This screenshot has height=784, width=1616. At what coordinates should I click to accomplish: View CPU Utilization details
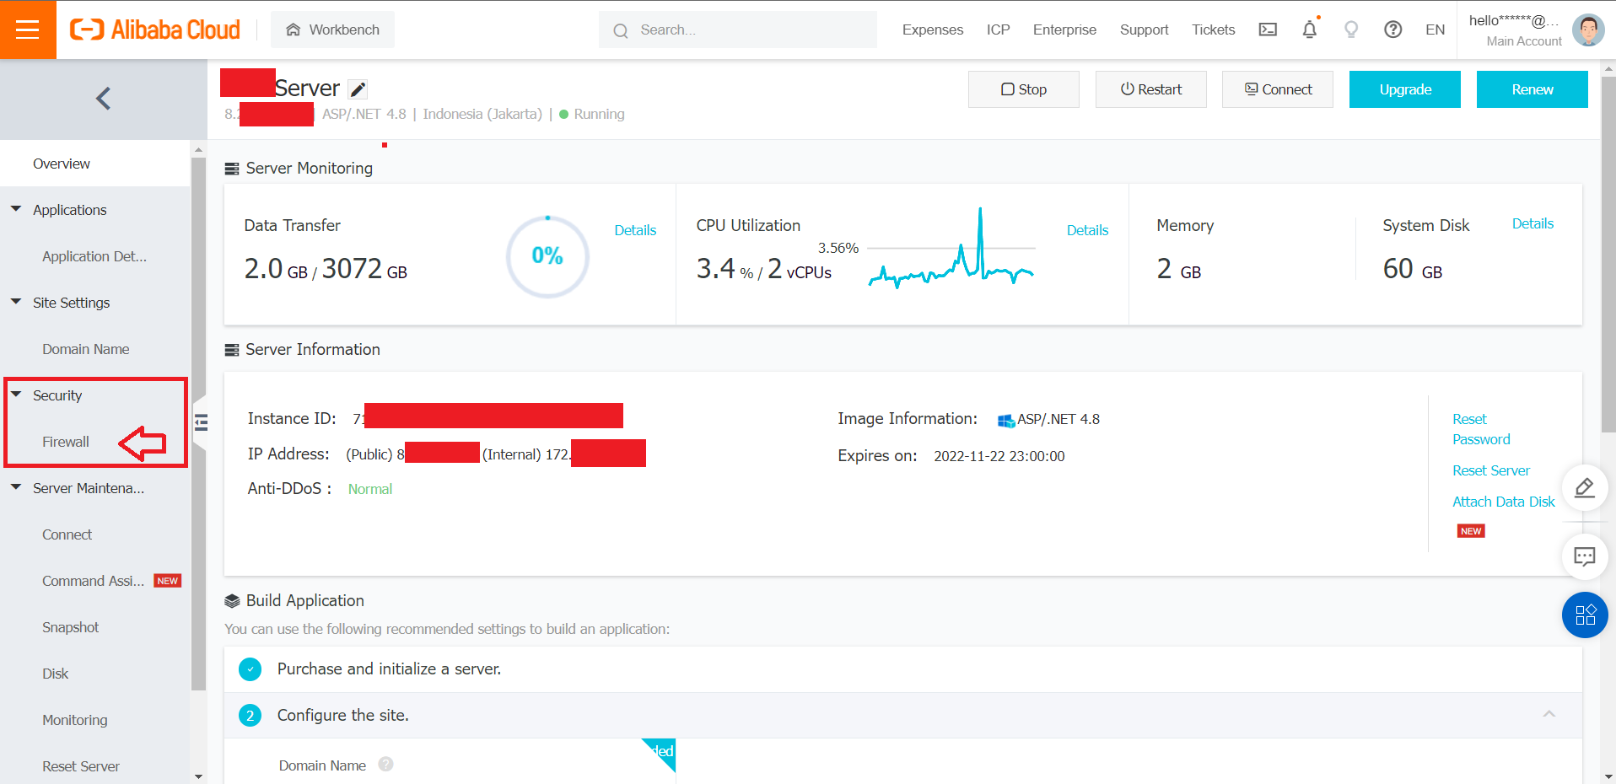click(1087, 230)
